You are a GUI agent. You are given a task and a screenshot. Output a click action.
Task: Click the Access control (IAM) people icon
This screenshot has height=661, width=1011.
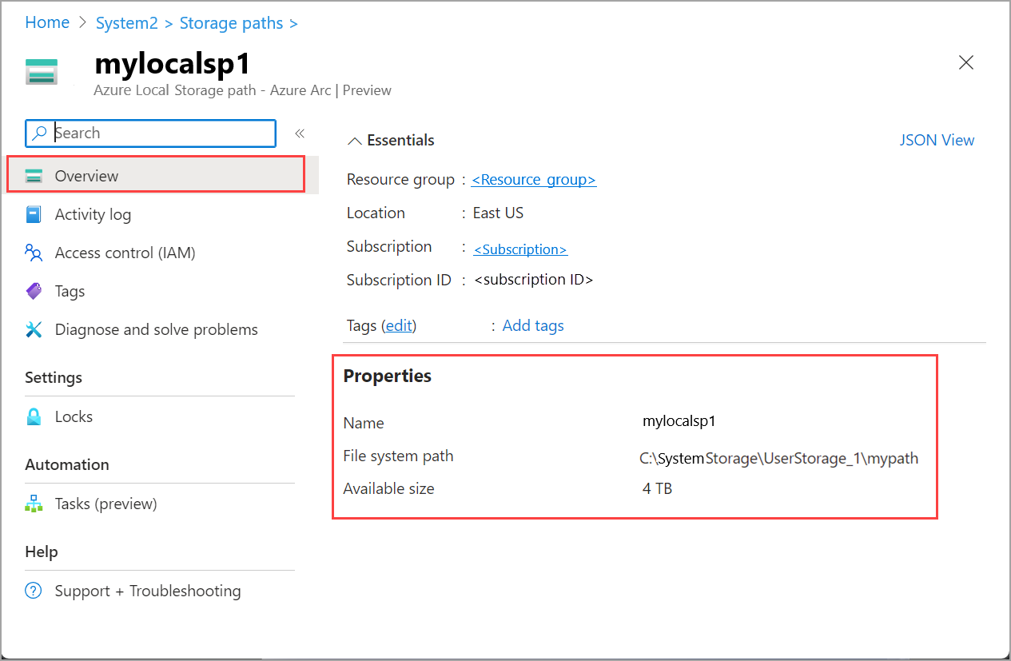(x=34, y=253)
